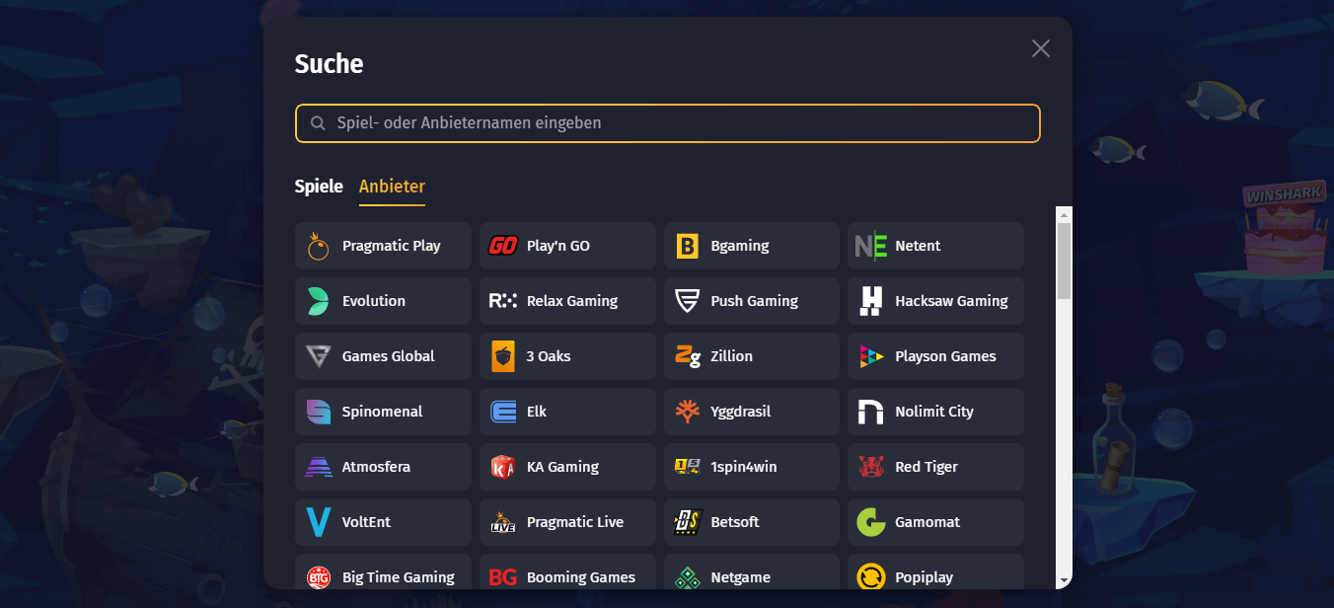Viewport: 1334px width, 608px height.
Task: Click the Pragmatic Play logo icon
Action: coord(319,246)
